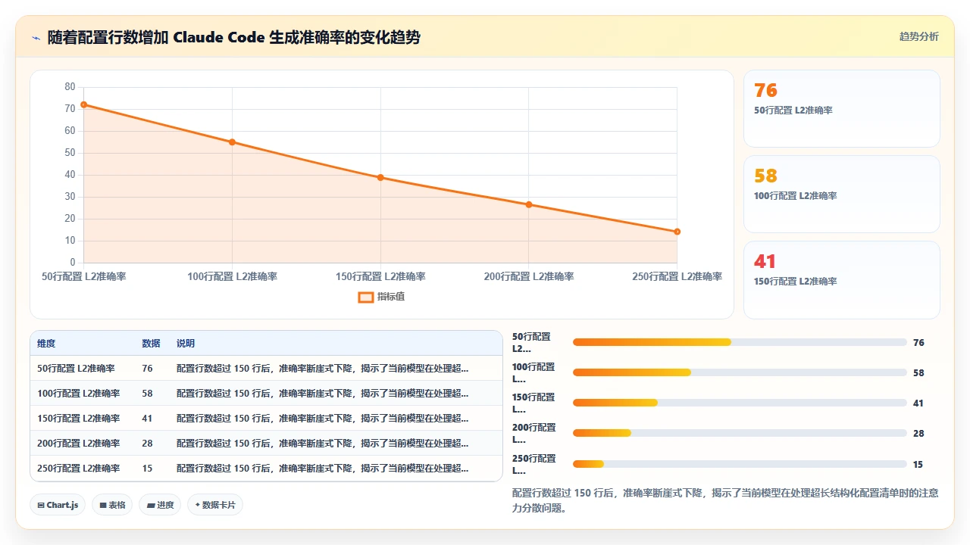Click table data value 76

coord(147,369)
